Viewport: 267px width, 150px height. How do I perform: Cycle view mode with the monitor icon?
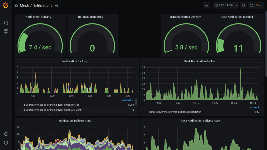coord(207,5)
